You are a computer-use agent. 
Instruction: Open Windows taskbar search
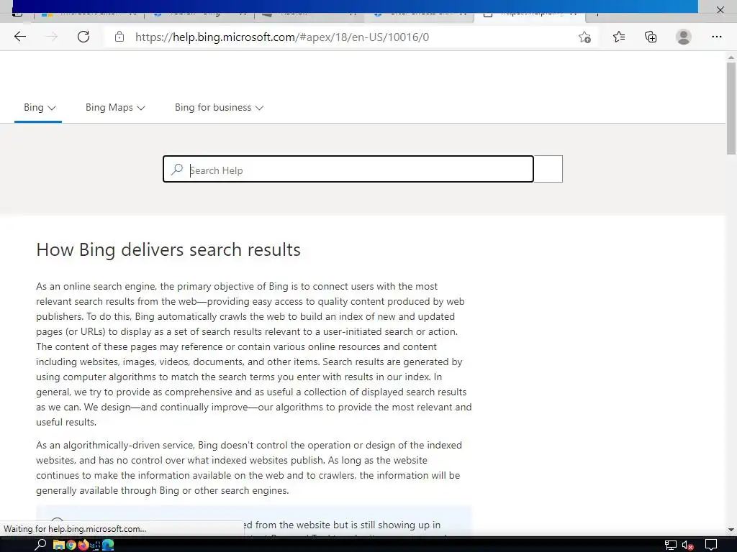pyautogui.click(x=40, y=545)
